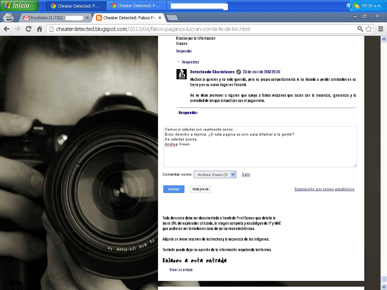
Task: Open the 23 de abril de 2013 timestamp link
Action: (x=262, y=72)
